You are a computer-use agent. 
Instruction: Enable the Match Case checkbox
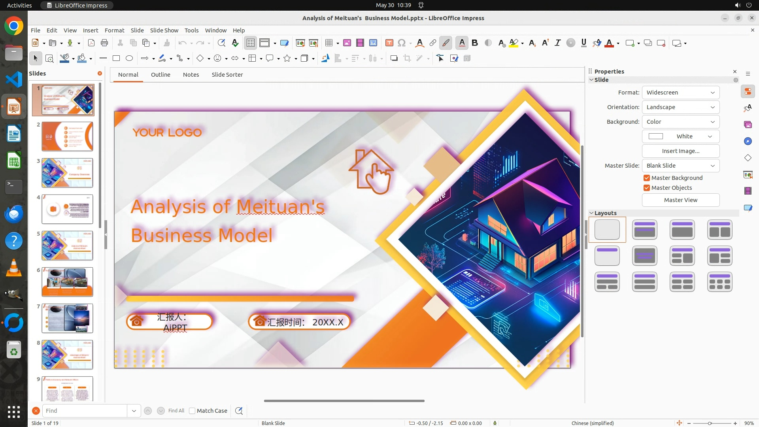point(192,411)
